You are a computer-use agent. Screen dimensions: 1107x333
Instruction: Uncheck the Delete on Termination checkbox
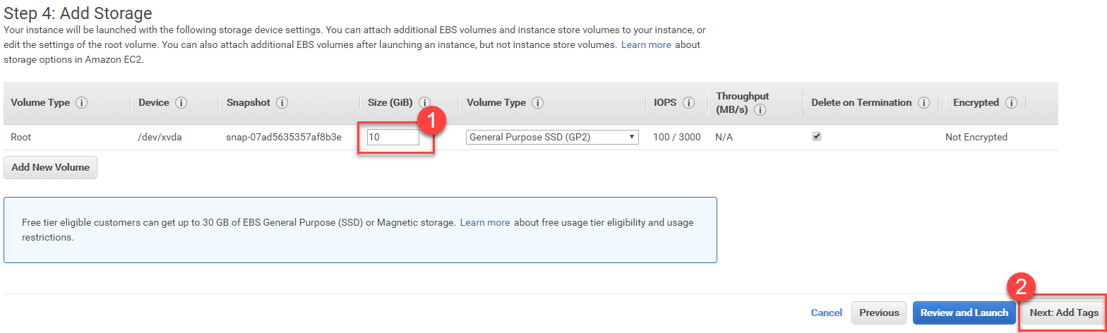pyautogui.click(x=817, y=137)
